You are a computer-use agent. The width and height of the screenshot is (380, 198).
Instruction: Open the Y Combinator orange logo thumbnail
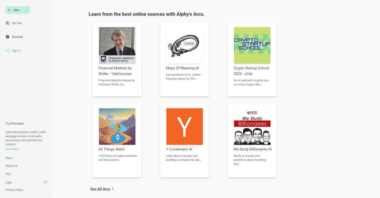click(x=185, y=126)
